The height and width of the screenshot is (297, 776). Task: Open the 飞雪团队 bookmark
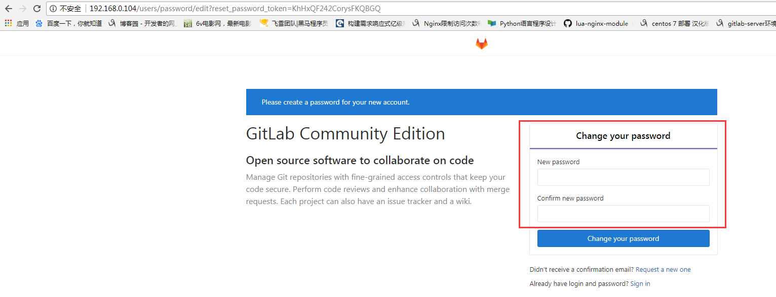[x=294, y=23]
